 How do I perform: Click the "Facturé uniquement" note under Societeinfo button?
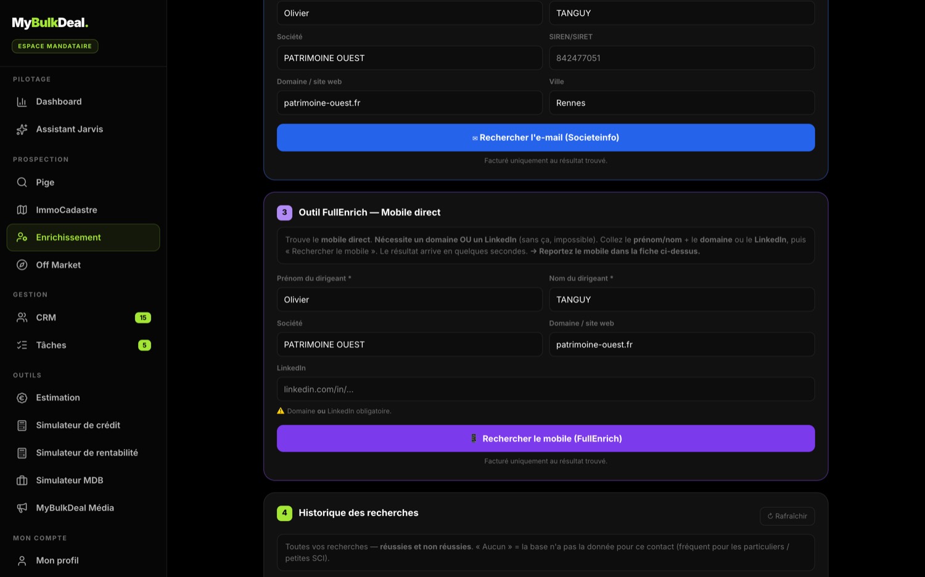tap(546, 161)
